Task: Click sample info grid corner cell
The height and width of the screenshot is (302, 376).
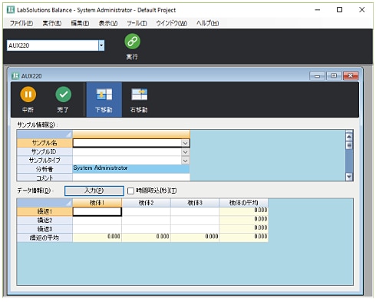Action: click(45, 134)
